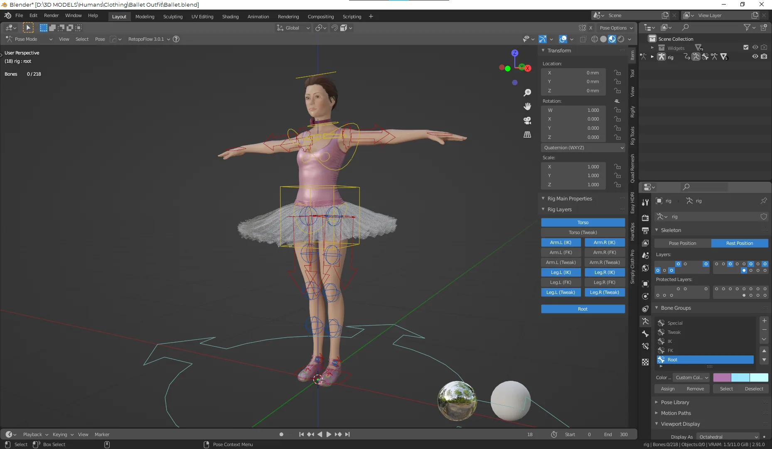Select the box select tool icon
Viewport: 772px width, 449px height.
[x=28, y=28]
